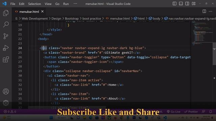The image size is (216, 121).
Task: Toggle the secondary side bar layout icon
Action: (x=187, y=4)
